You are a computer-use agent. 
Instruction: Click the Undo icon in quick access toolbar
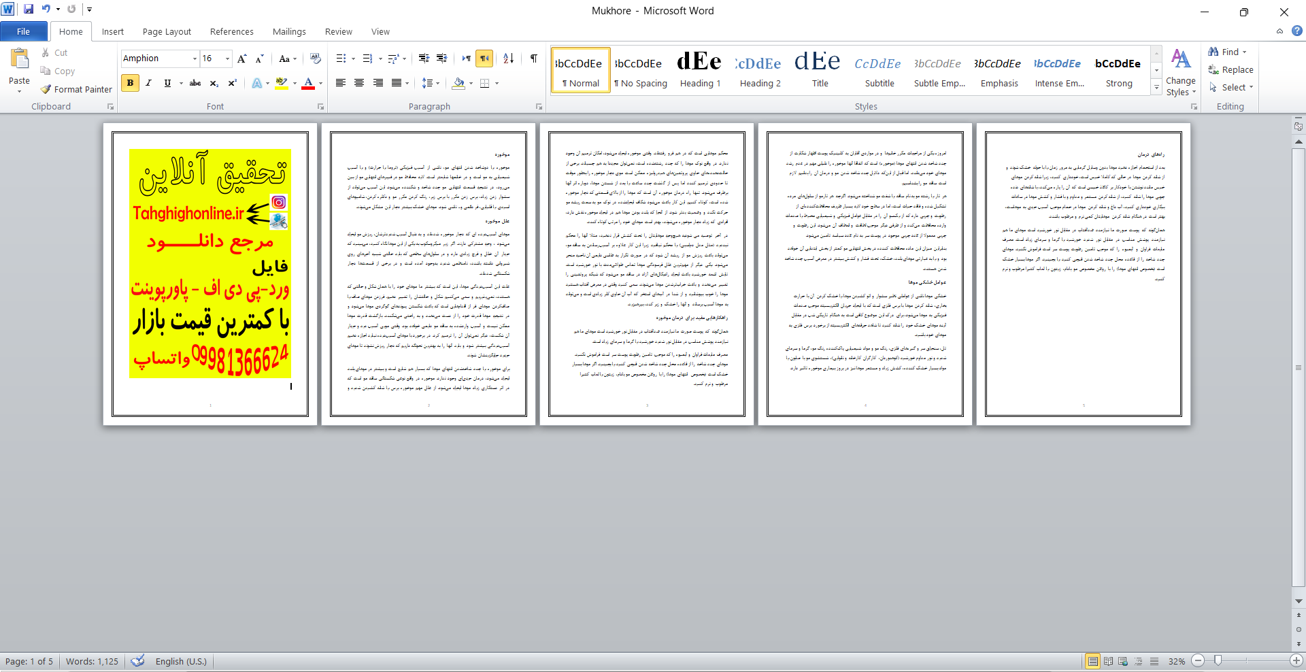coord(46,10)
